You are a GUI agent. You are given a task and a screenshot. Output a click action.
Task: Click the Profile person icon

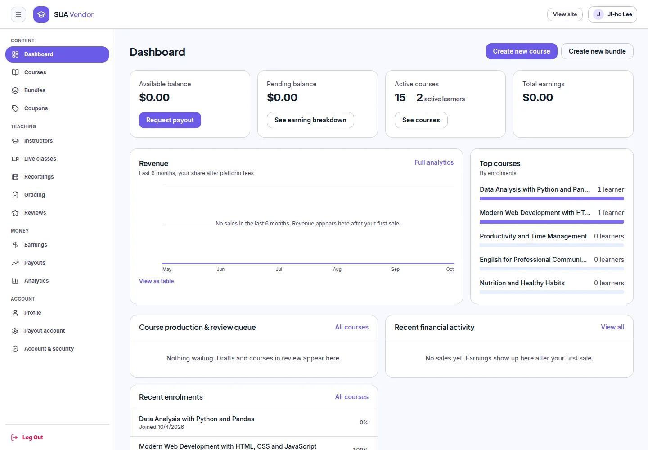(x=15, y=313)
